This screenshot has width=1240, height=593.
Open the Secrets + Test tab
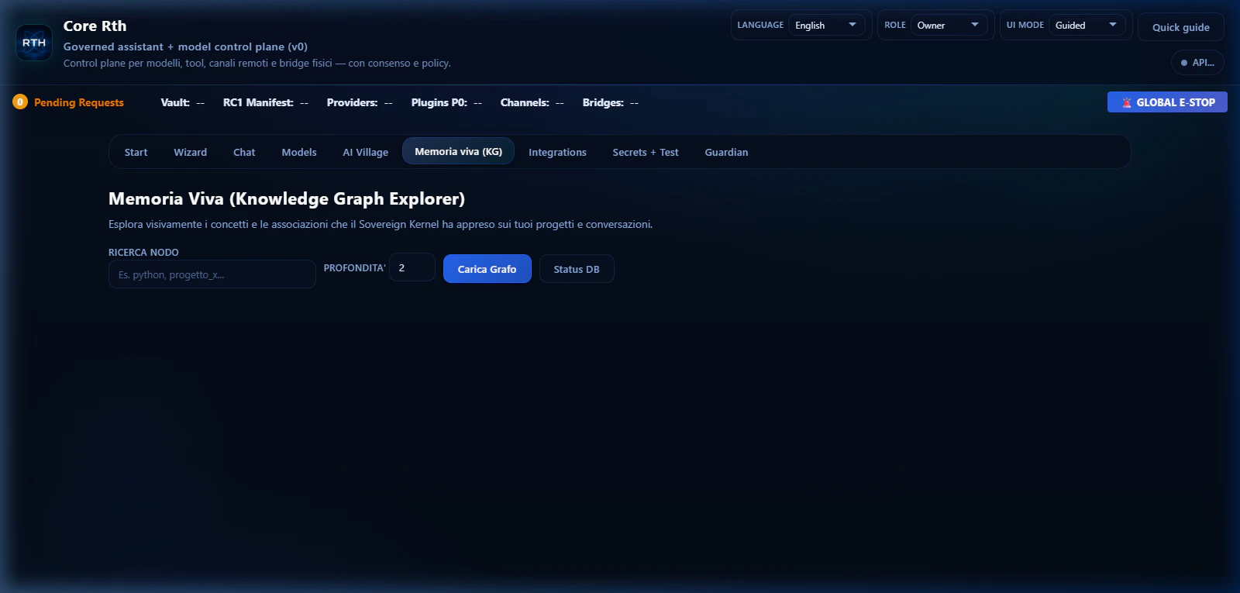(x=646, y=152)
